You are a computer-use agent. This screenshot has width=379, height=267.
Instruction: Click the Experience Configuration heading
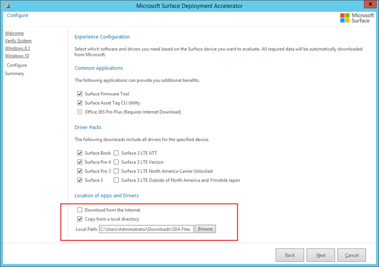[x=102, y=37]
